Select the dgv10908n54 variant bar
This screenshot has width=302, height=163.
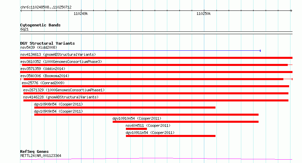click(x=125, y=108)
